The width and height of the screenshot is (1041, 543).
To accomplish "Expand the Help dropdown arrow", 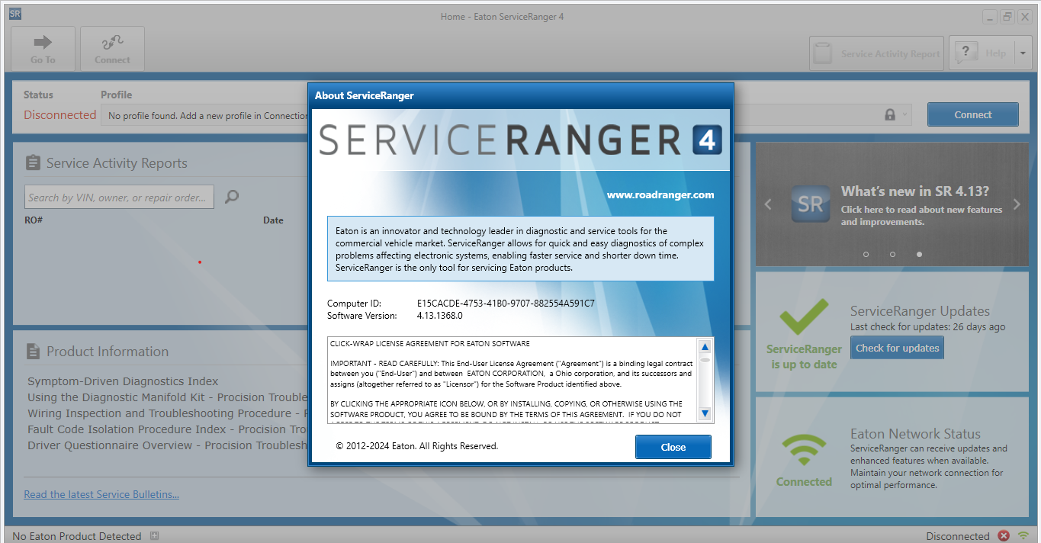I will coord(1023,53).
